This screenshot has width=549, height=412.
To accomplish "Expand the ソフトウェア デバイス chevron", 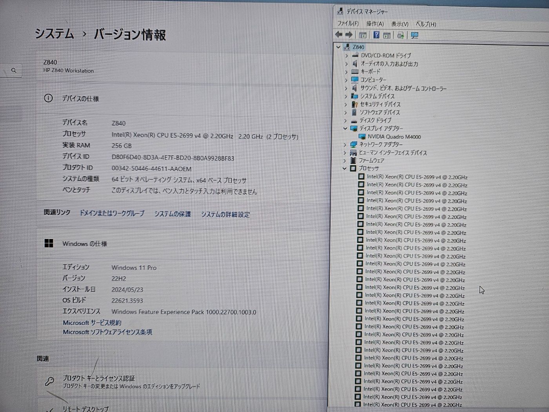I will coord(345,113).
